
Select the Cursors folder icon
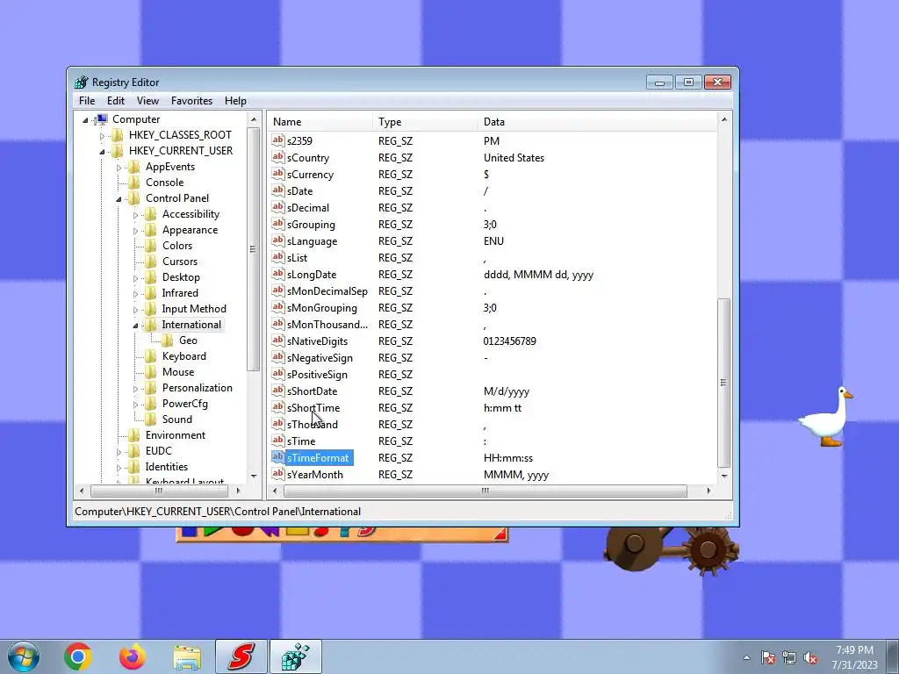tap(151, 262)
